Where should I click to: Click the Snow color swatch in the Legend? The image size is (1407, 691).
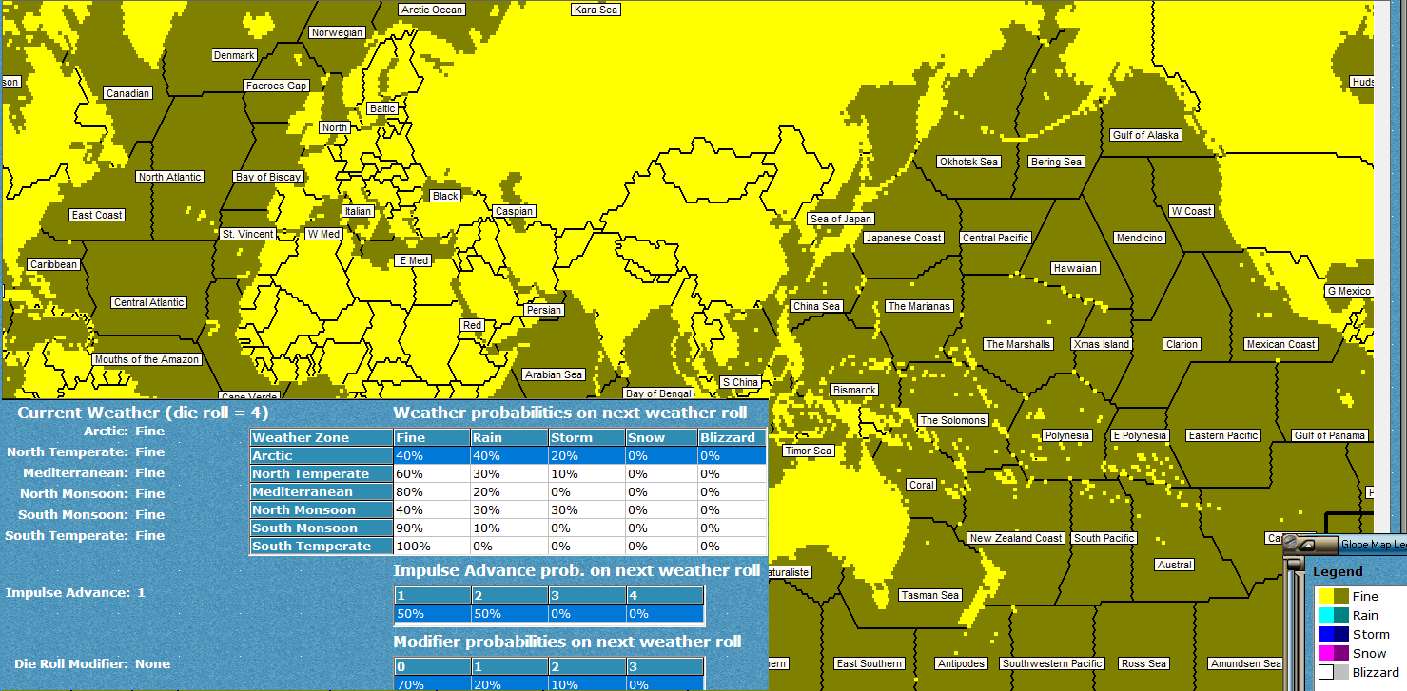pos(1333,653)
